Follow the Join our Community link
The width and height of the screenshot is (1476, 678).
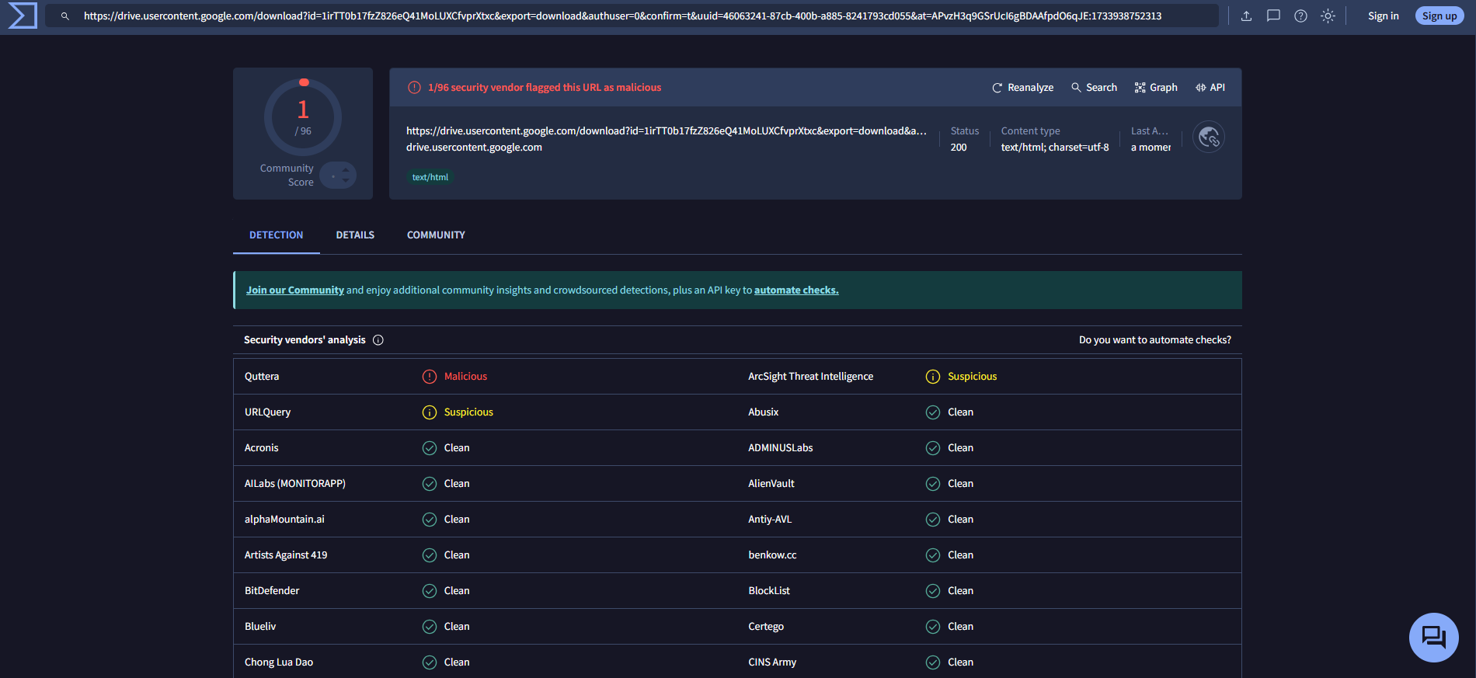[x=295, y=290]
